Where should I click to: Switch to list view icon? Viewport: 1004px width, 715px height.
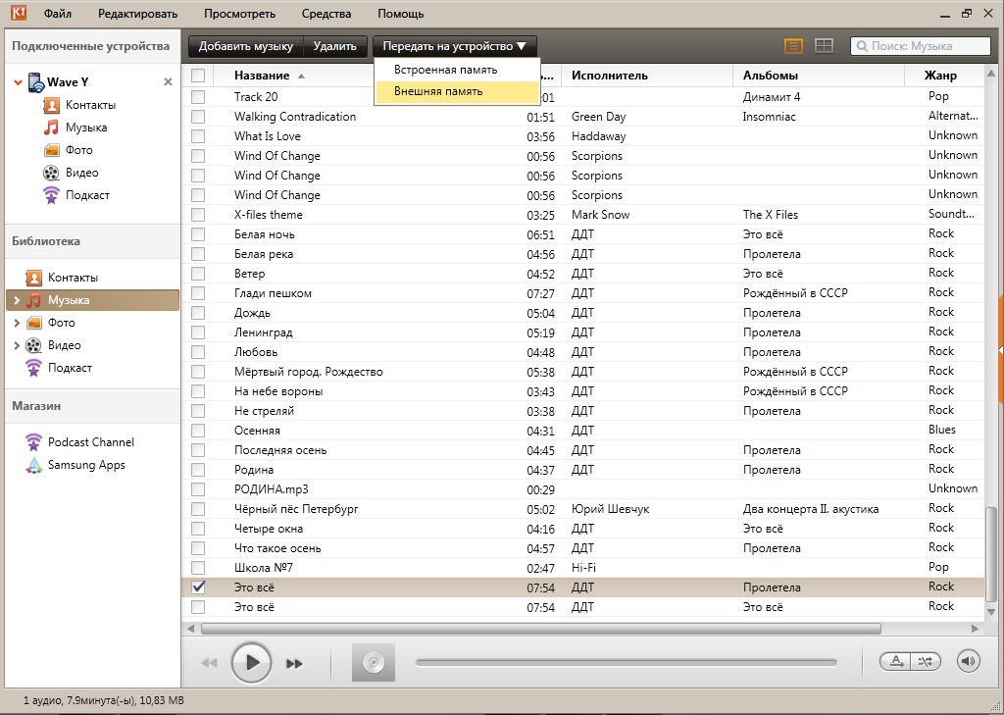[x=793, y=46]
